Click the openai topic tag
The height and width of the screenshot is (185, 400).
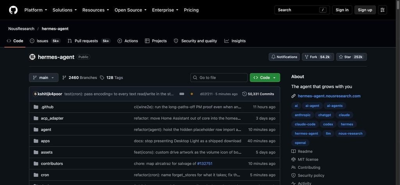tap(300, 143)
